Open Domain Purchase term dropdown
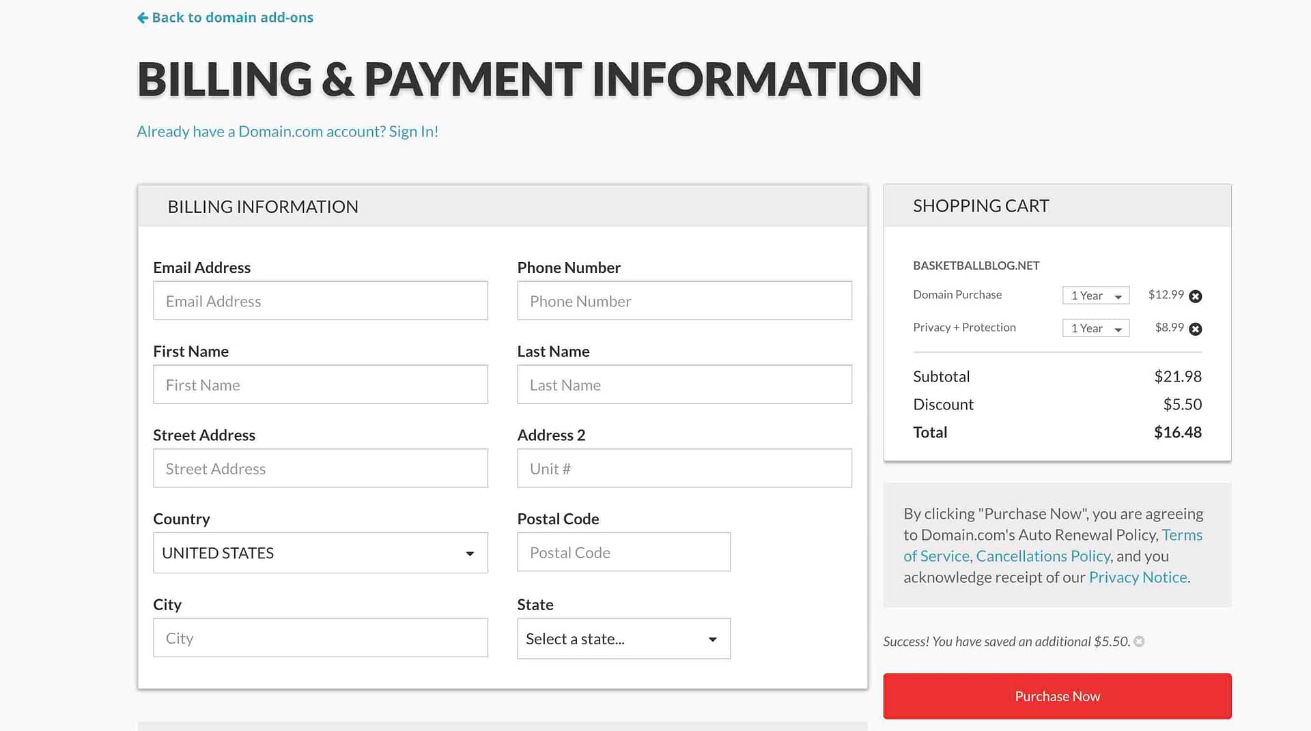The height and width of the screenshot is (731, 1311). (x=1096, y=296)
